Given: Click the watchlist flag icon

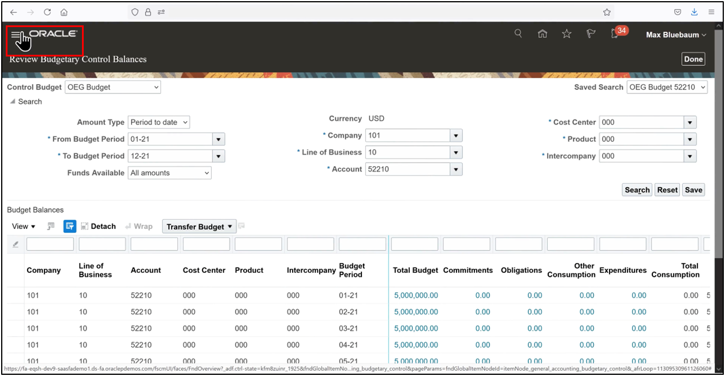Looking at the screenshot, I should 591,33.
